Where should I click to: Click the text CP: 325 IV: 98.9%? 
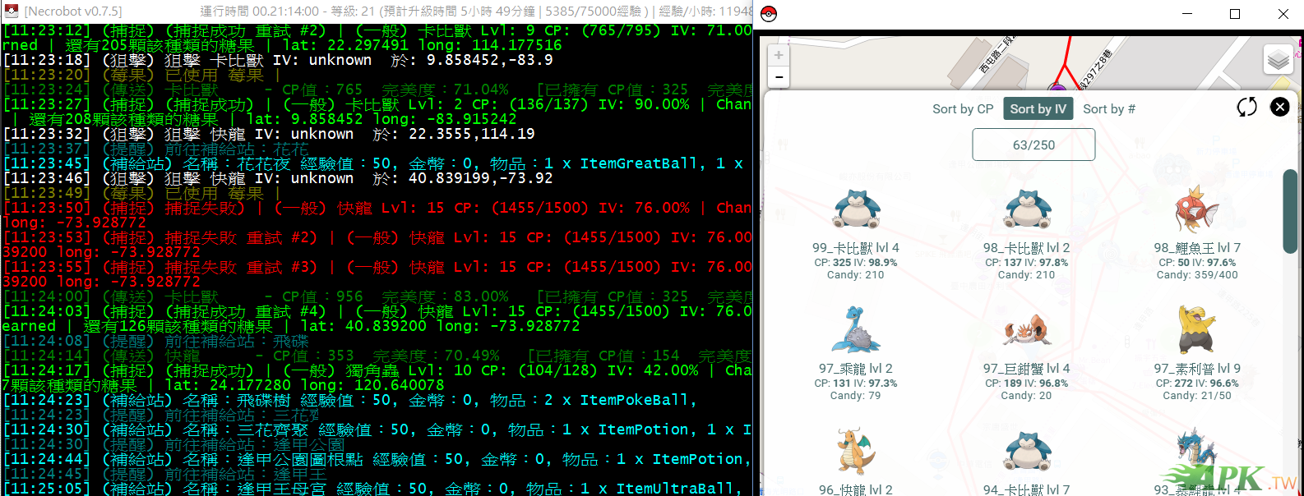pos(856,263)
